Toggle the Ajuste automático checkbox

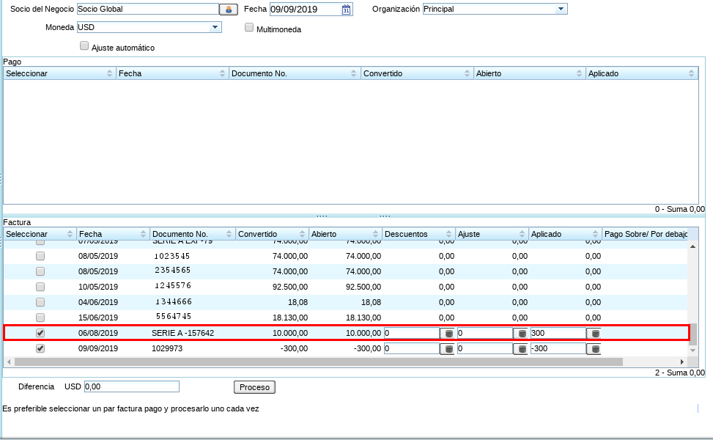(x=84, y=45)
